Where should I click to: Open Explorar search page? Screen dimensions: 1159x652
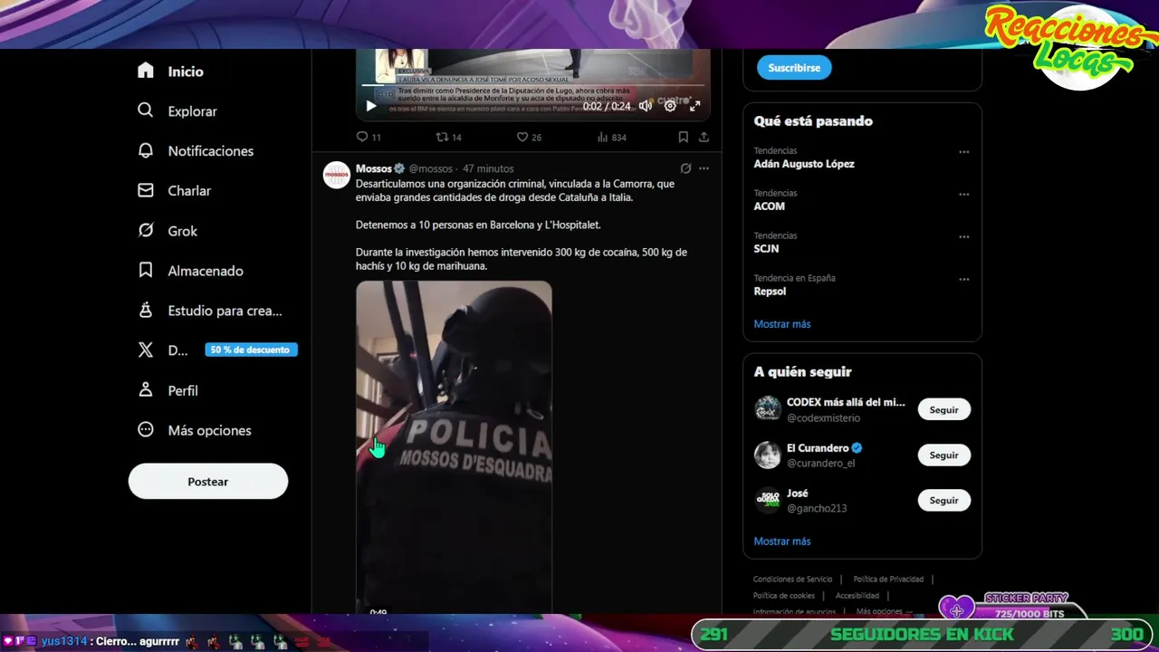(177, 111)
